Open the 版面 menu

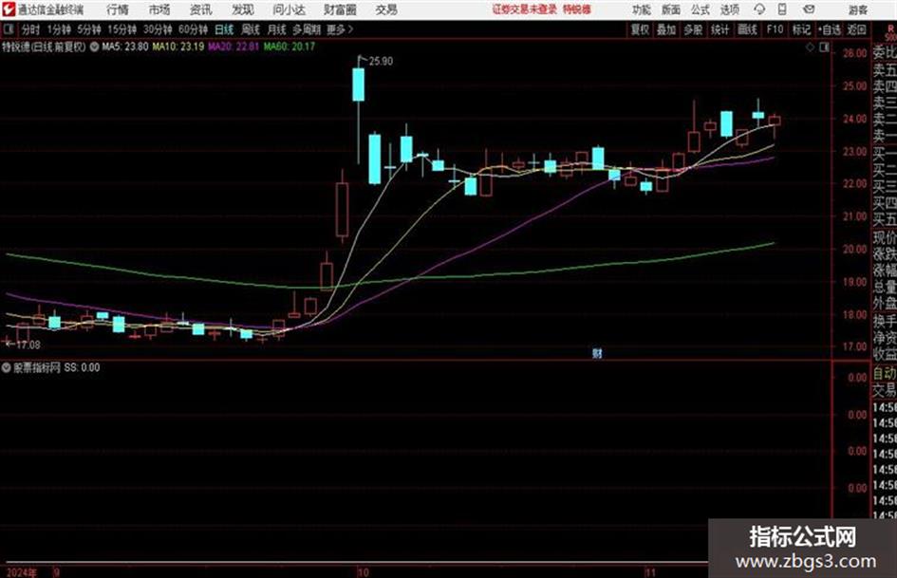point(671,9)
